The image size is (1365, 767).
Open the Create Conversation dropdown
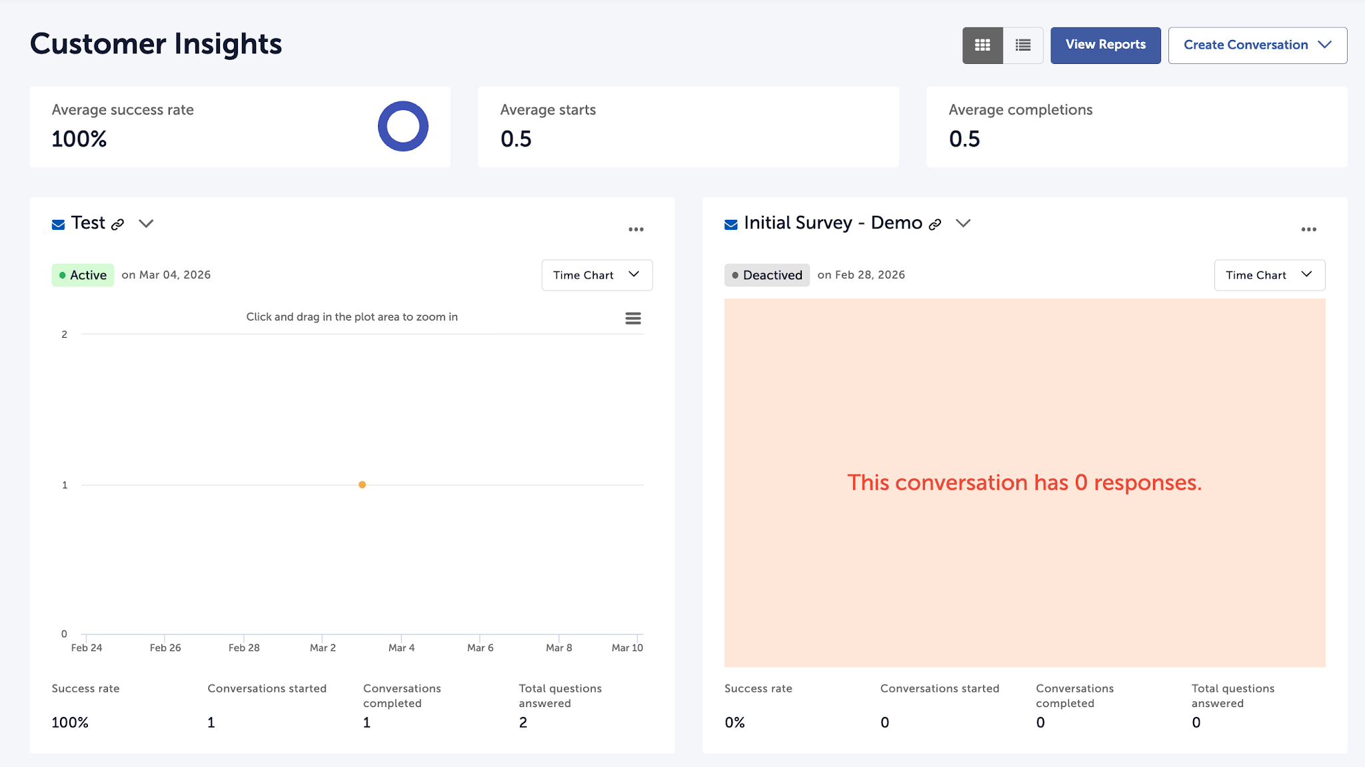(1257, 45)
